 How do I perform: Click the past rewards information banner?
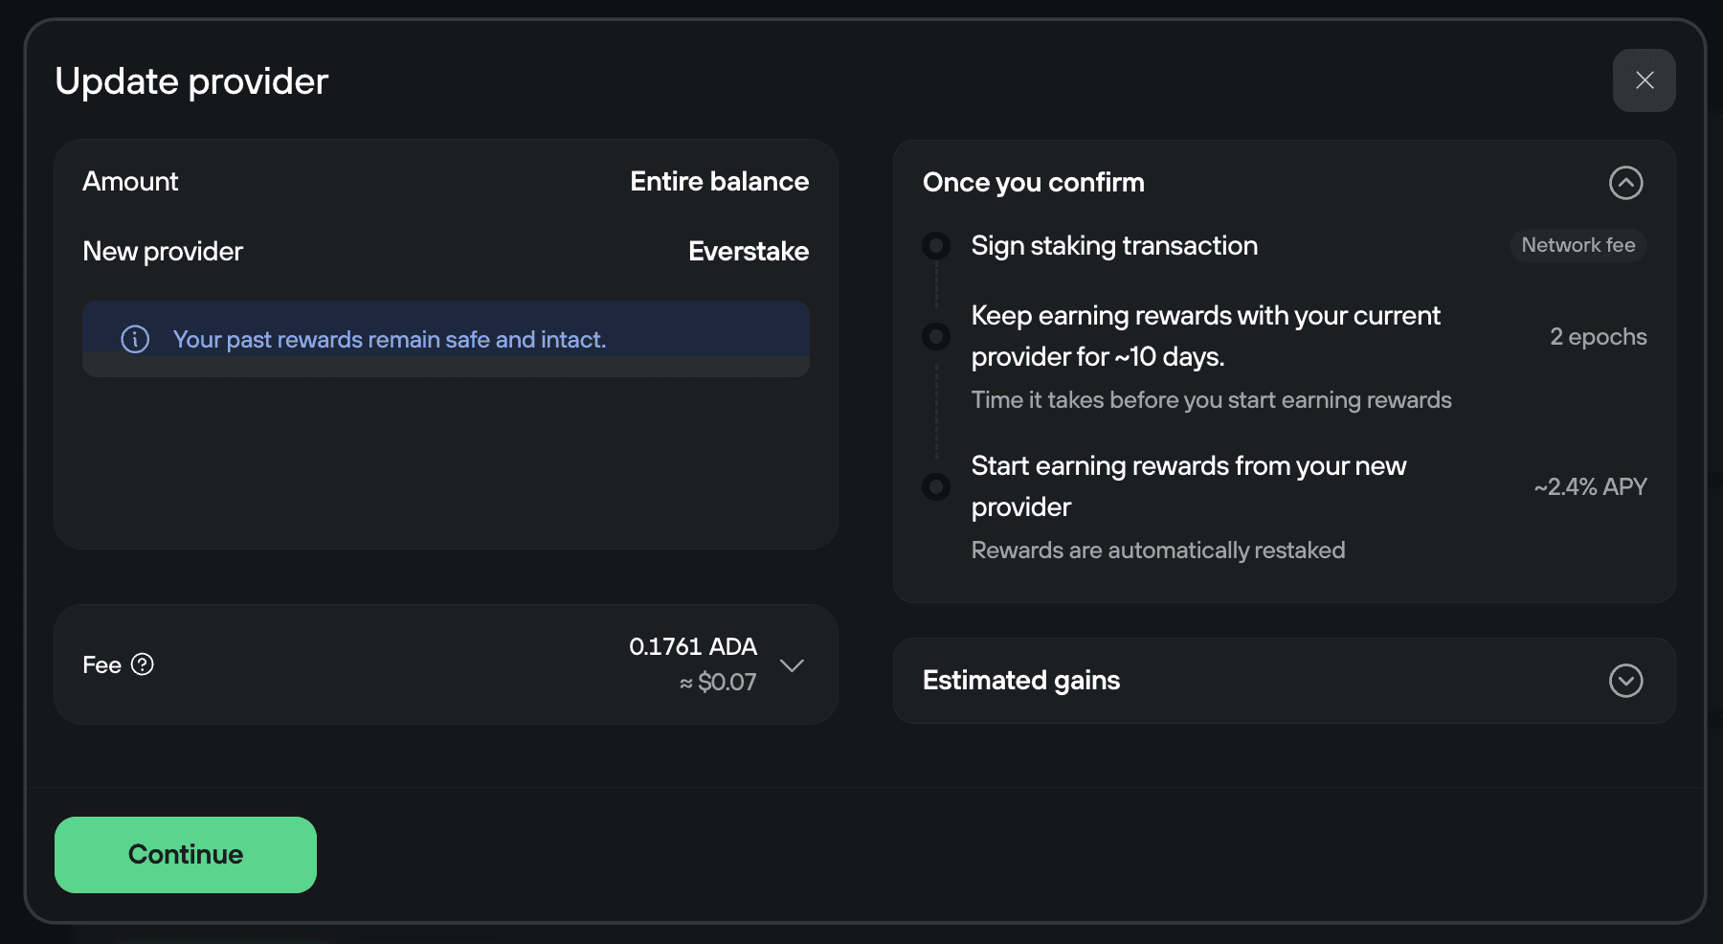(x=446, y=339)
